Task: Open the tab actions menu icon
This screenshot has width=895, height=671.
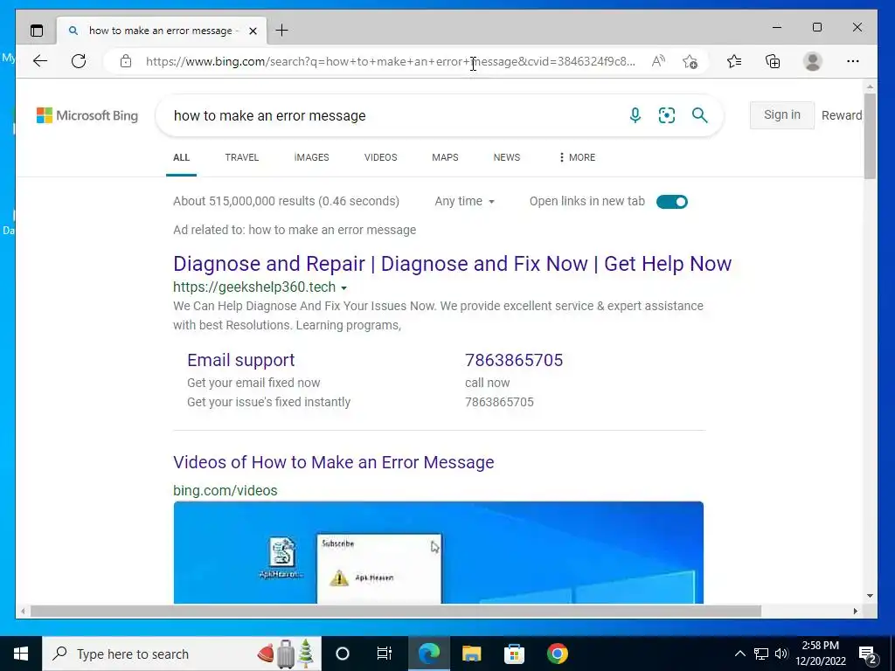Action: pyautogui.click(x=37, y=31)
